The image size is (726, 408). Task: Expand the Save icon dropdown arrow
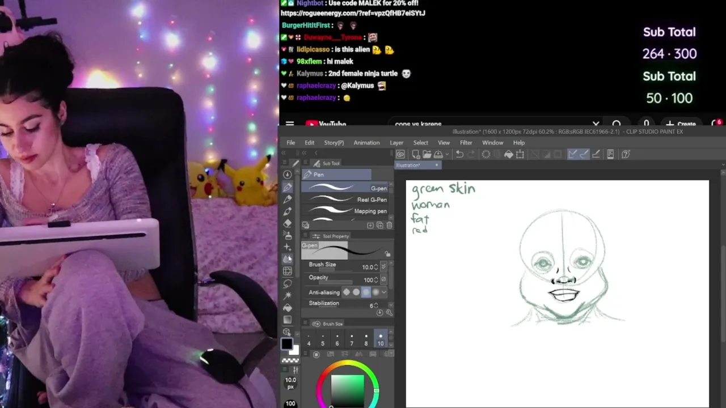(x=447, y=154)
